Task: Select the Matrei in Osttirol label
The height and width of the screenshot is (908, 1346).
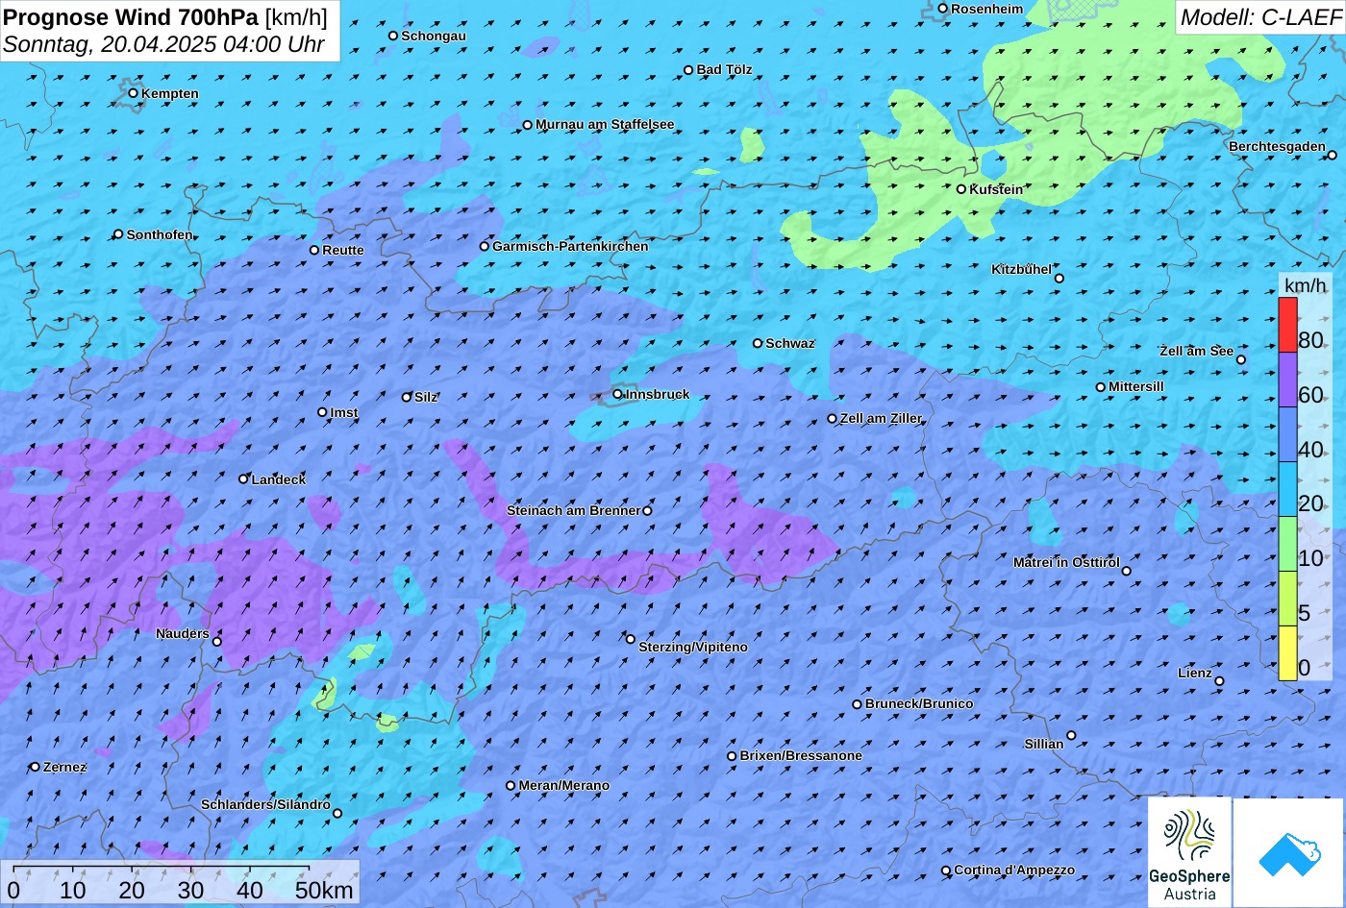Action: click(x=1066, y=562)
